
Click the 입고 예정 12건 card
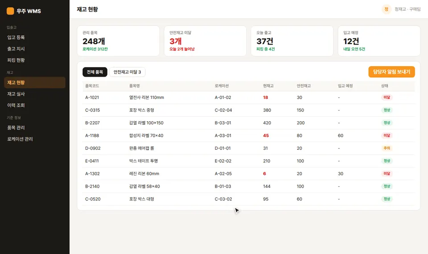click(x=379, y=41)
